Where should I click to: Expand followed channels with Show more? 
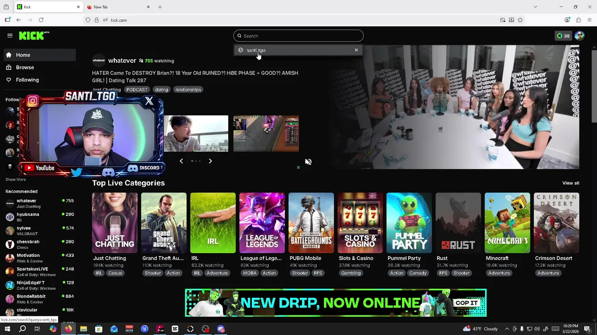point(16,180)
